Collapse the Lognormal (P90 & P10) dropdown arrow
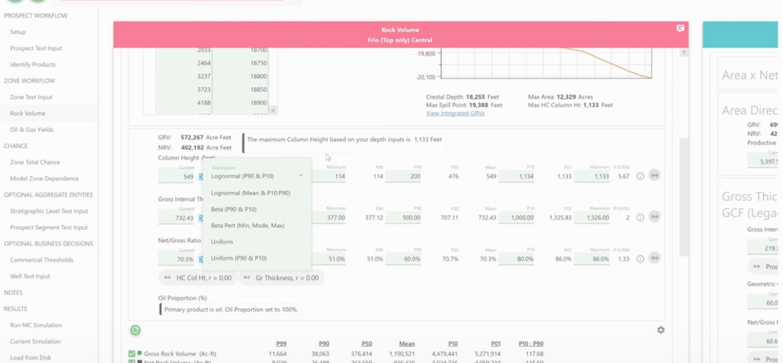 [301, 176]
